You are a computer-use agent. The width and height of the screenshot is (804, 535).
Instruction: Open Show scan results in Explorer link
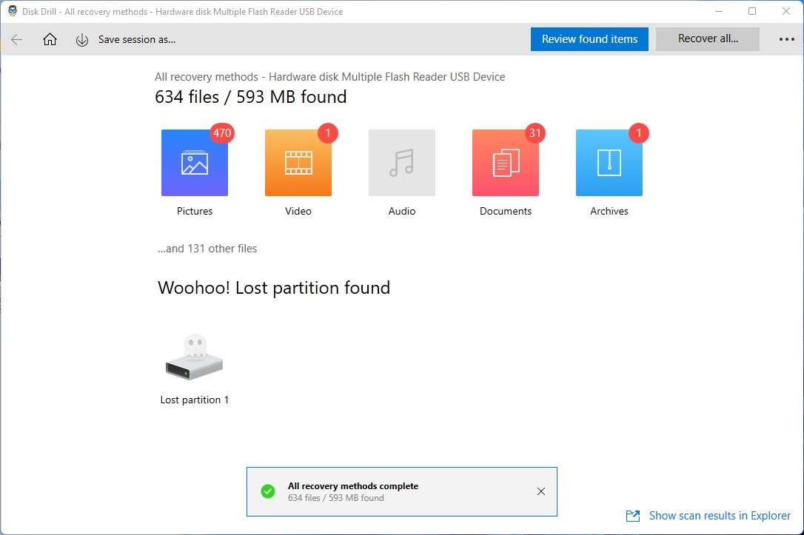pyautogui.click(x=720, y=516)
